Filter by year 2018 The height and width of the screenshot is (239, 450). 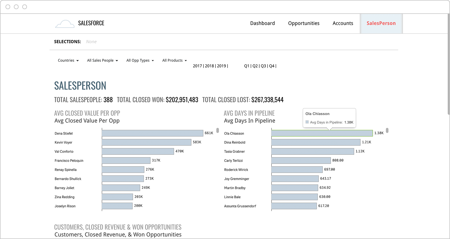pyautogui.click(x=209, y=66)
